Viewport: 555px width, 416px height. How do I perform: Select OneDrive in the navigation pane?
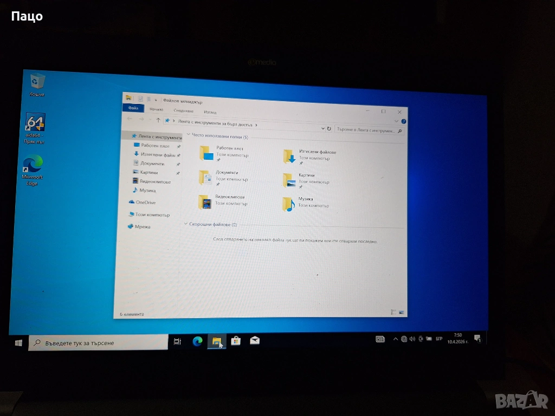coord(145,202)
